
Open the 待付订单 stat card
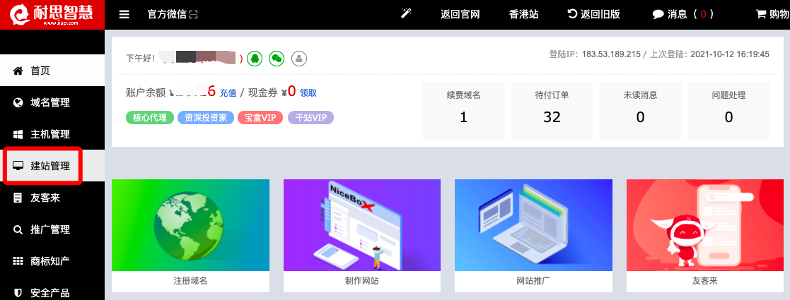(552, 111)
